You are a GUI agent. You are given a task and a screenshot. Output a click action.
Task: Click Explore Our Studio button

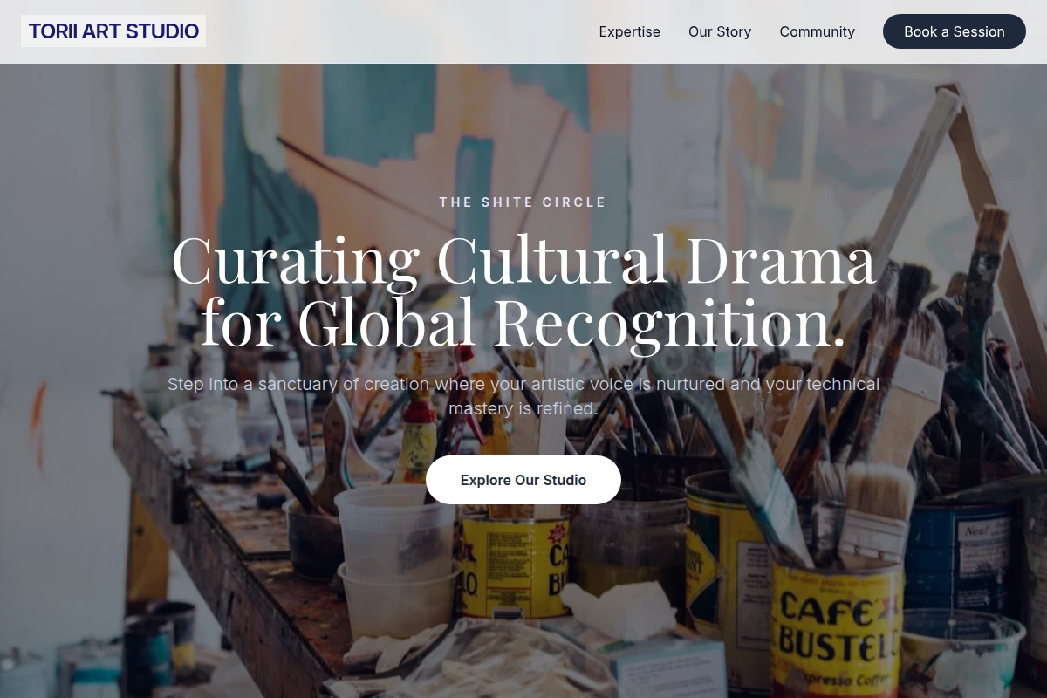point(523,480)
